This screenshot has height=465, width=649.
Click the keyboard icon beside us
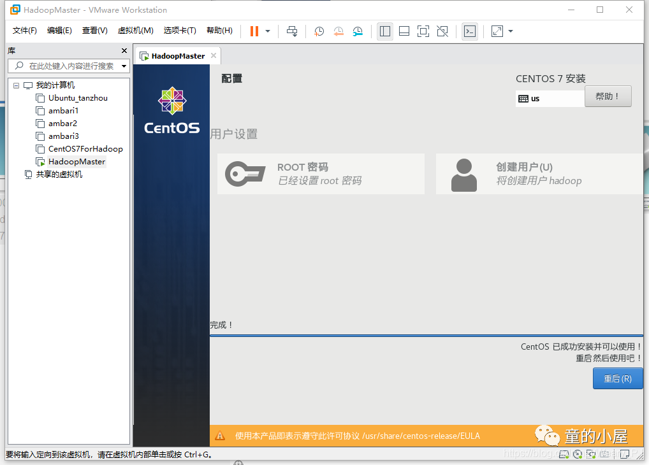(x=523, y=99)
